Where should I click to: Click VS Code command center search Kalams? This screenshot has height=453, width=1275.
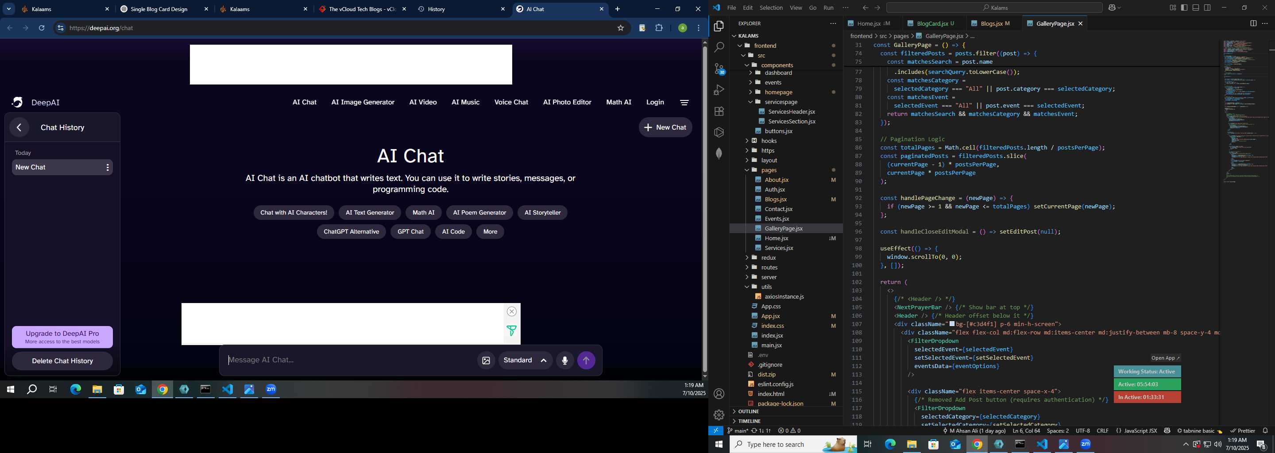click(993, 8)
